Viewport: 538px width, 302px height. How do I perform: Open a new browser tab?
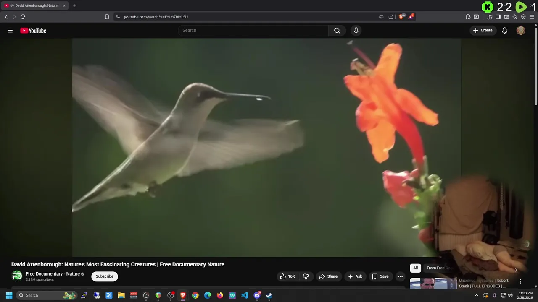[74, 5]
